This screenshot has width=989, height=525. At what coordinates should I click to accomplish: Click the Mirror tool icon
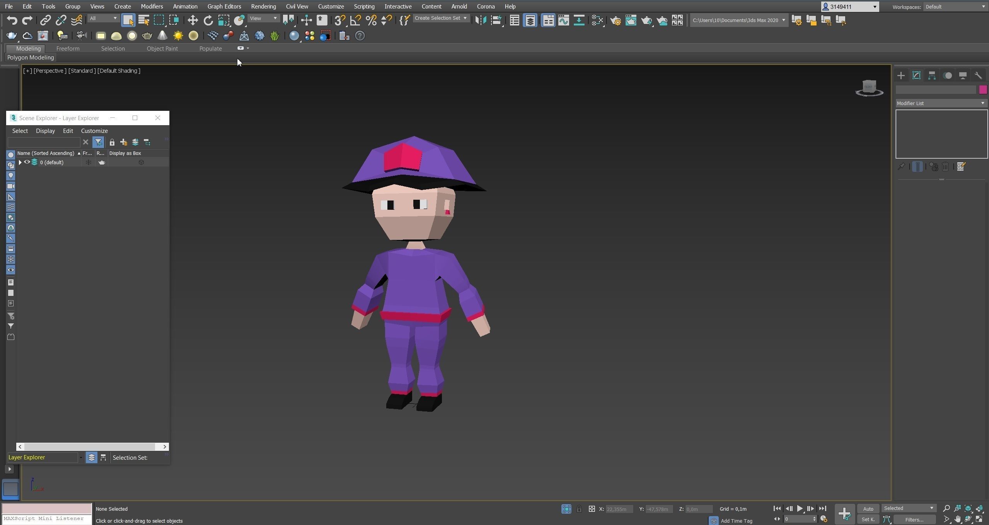pos(480,20)
